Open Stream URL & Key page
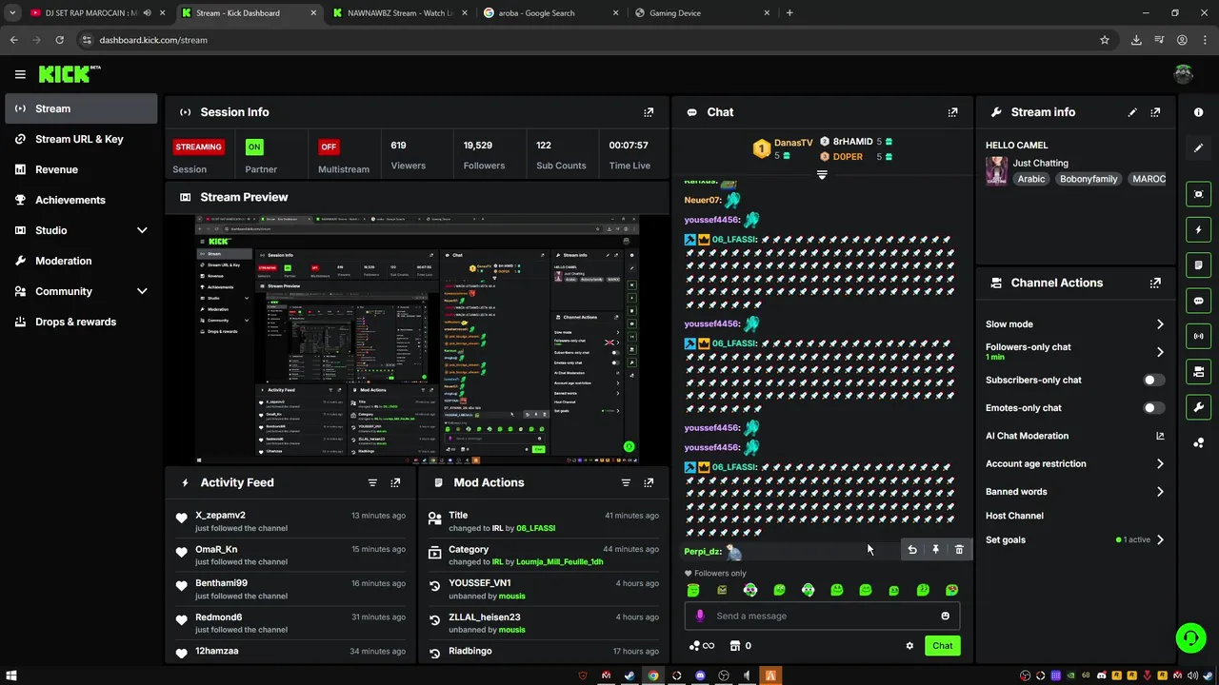The image size is (1219, 685). pos(81,139)
